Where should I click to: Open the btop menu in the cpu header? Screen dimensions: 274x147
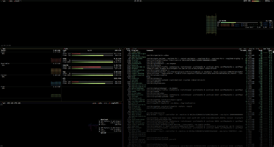(x=11, y=1)
